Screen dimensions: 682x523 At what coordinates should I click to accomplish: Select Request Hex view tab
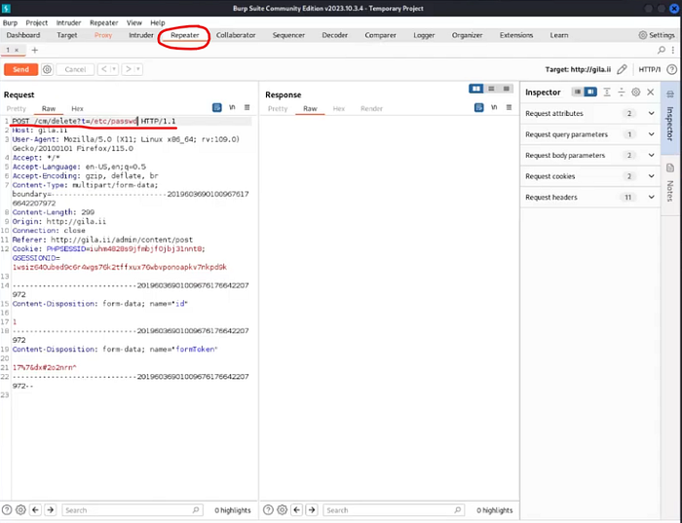[x=77, y=109]
